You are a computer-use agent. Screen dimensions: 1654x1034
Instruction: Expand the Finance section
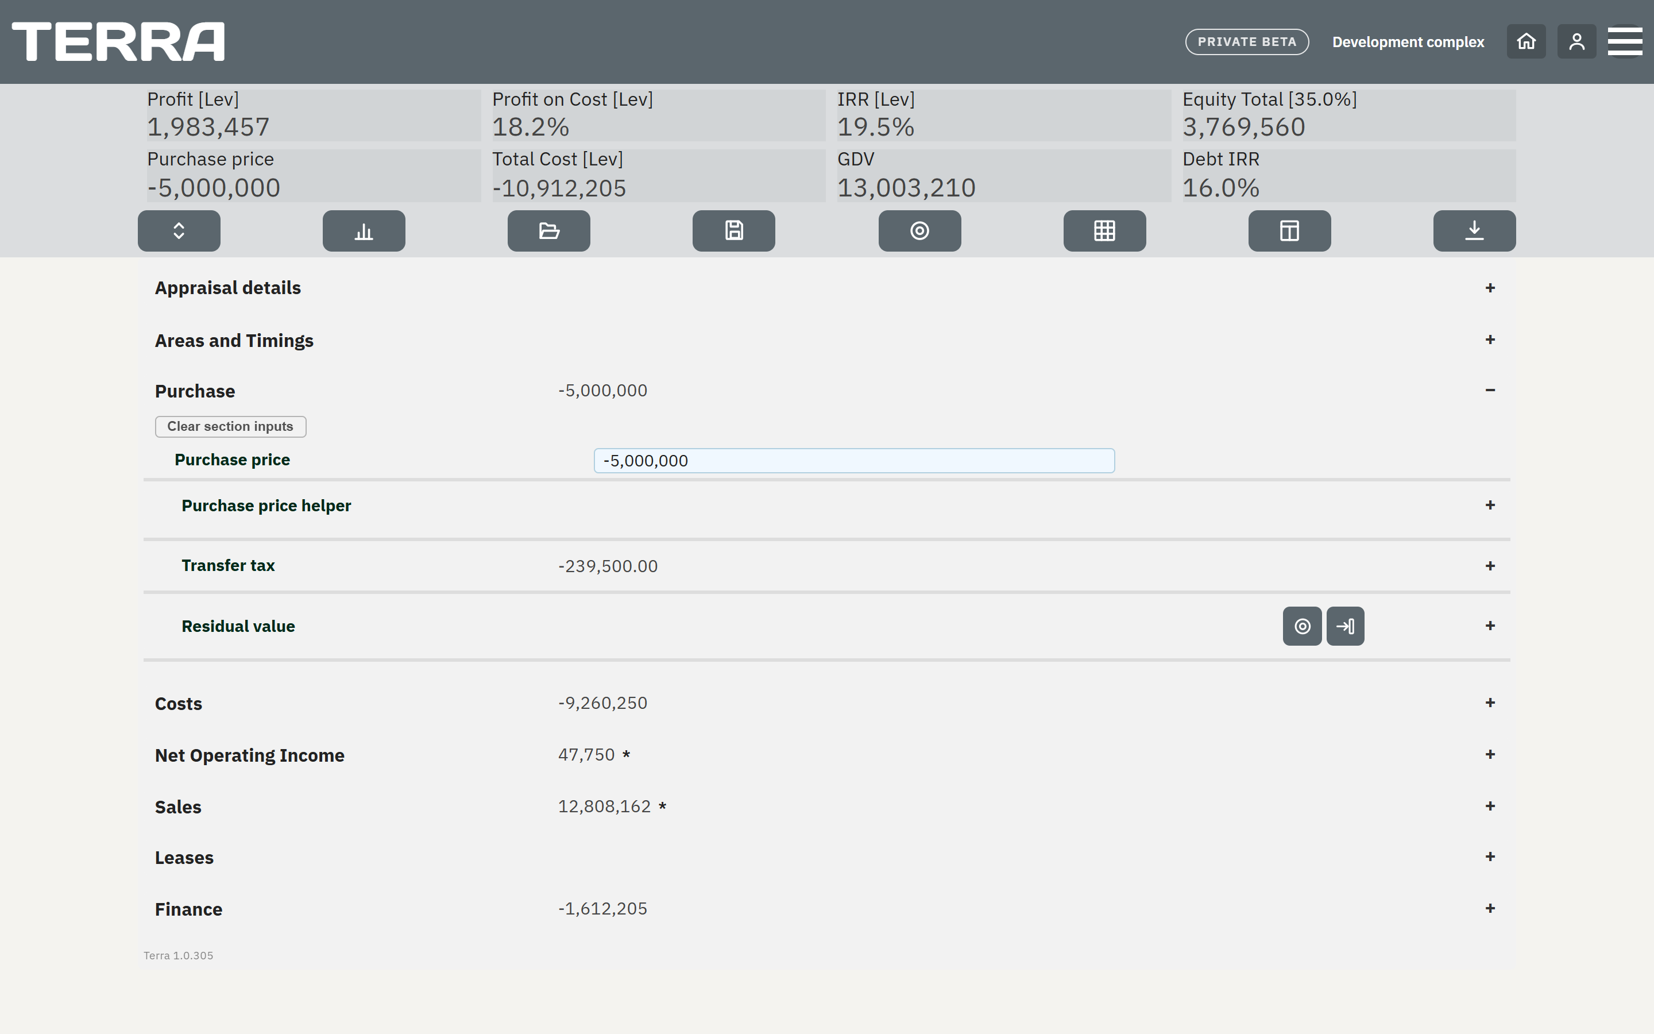pos(1490,908)
